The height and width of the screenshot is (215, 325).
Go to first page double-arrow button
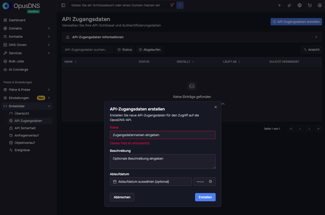291,129
